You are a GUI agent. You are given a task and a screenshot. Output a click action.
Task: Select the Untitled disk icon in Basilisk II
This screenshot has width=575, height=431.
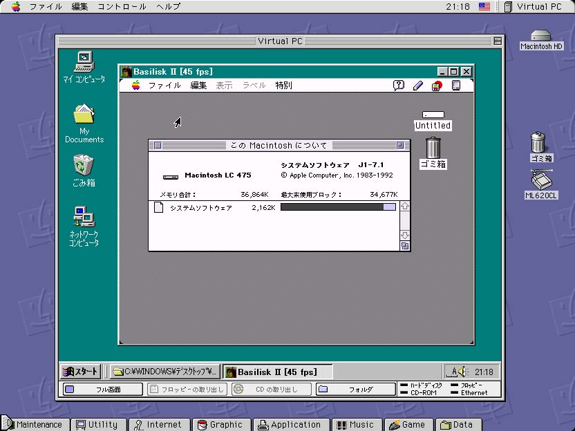[x=433, y=115]
